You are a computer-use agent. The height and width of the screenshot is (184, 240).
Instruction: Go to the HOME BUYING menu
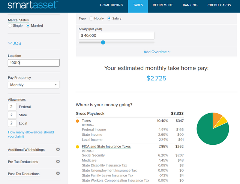111,5
